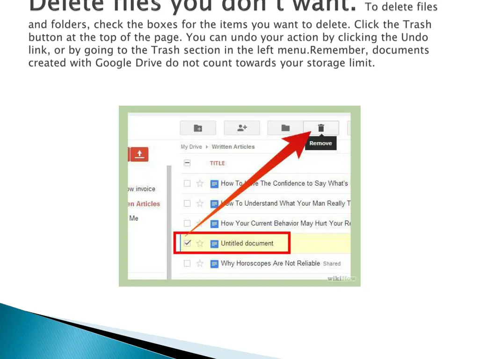This screenshot has height=359, width=479.
Task: Open 'To Understand What Your Man Really' title
Action: (x=286, y=203)
